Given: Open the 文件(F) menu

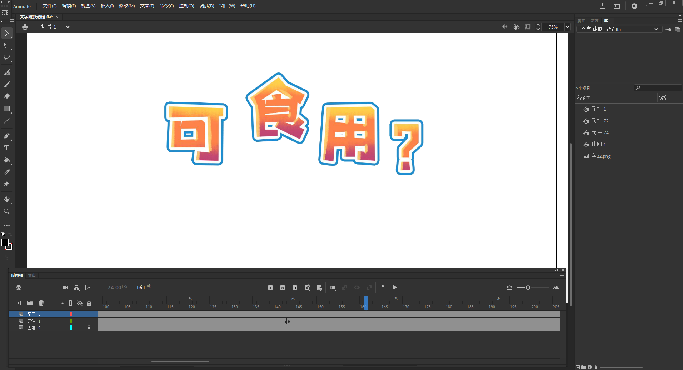Looking at the screenshot, I should [x=49, y=6].
